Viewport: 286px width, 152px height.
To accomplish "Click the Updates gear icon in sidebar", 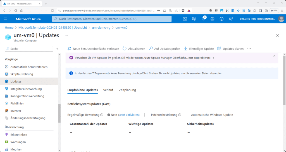I will coord(7,82).
